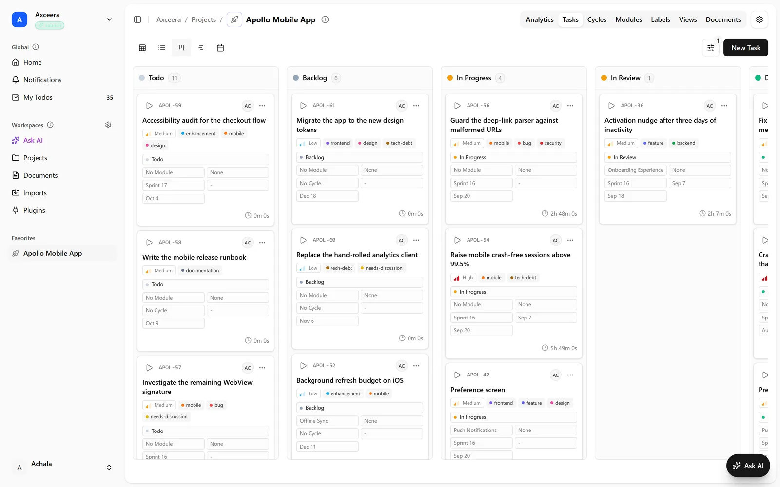The height and width of the screenshot is (487, 780).
Task: Start timer on APOL-58 card
Action: 149,243
